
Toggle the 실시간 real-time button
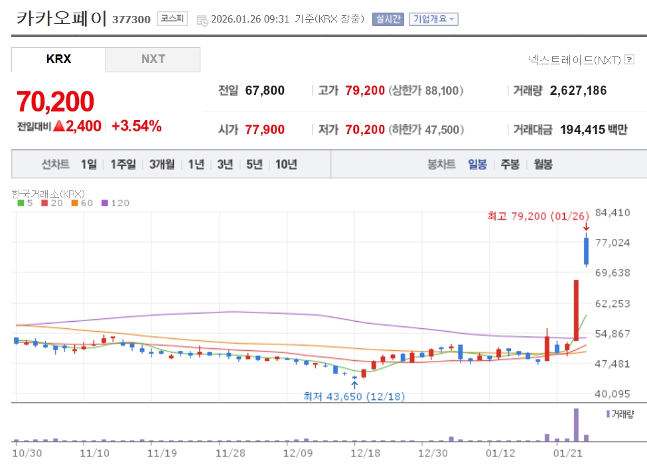coord(387,19)
